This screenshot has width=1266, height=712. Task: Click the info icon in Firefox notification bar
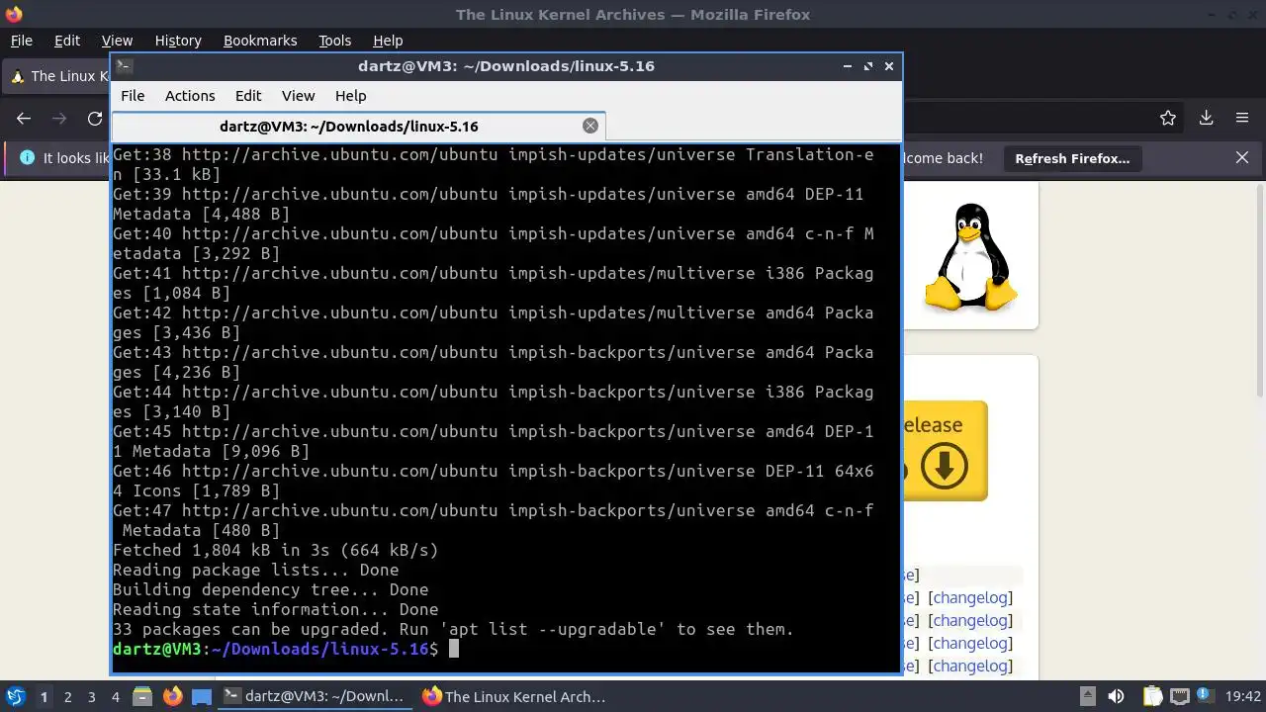[27, 158]
